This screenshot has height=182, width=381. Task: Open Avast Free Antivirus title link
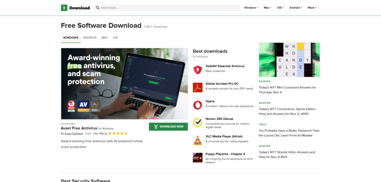pyautogui.click(x=79, y=128)
